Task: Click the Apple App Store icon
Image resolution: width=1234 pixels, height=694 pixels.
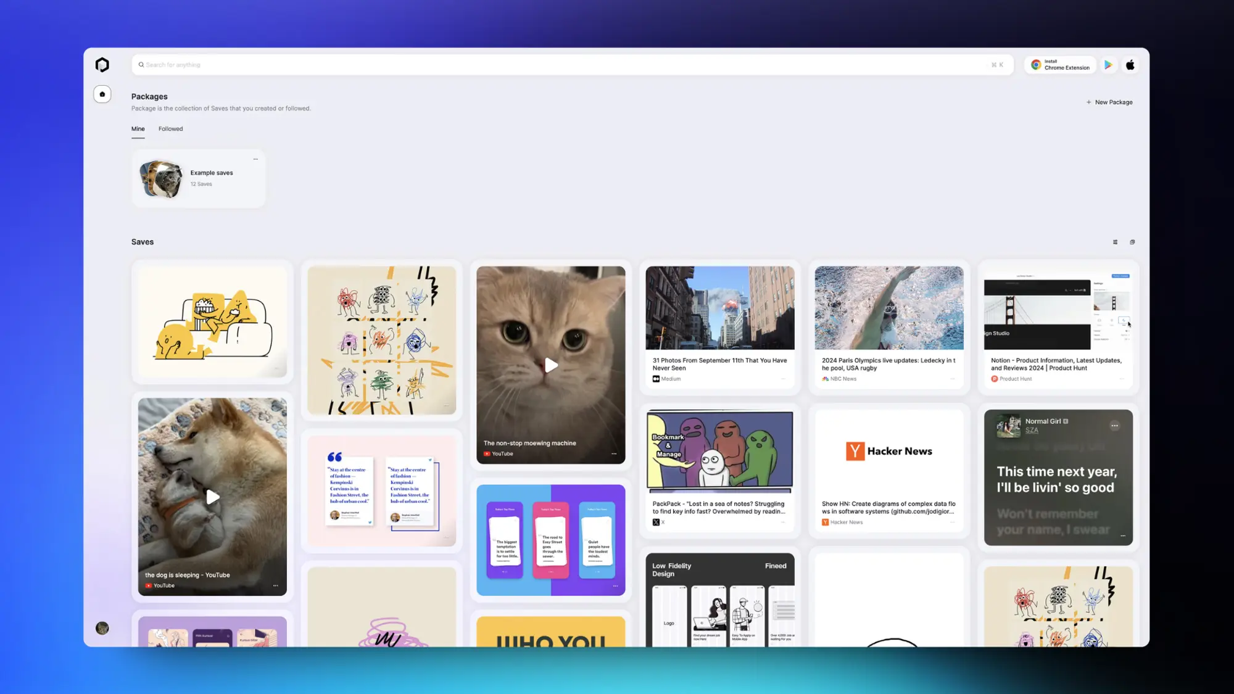Action: (x=1130, y=65)
